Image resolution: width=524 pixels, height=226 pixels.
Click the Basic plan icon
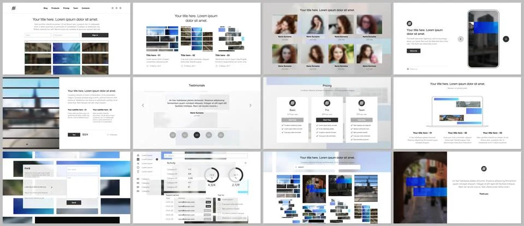(x=293, y=103)
